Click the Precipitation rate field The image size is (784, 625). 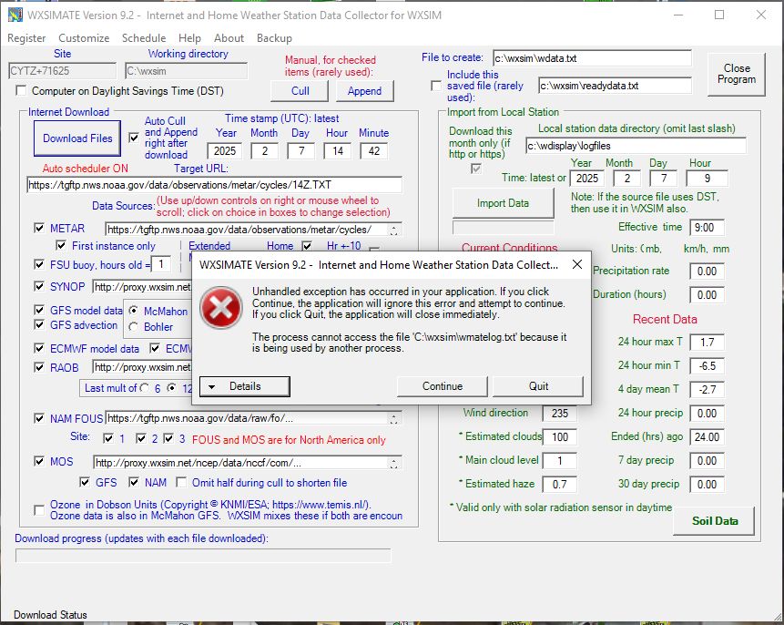[707, 272]
